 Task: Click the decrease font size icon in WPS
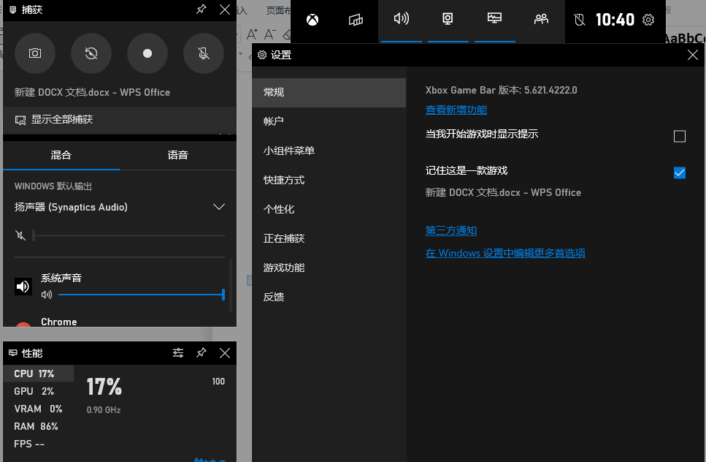click(x=269, y=34)
